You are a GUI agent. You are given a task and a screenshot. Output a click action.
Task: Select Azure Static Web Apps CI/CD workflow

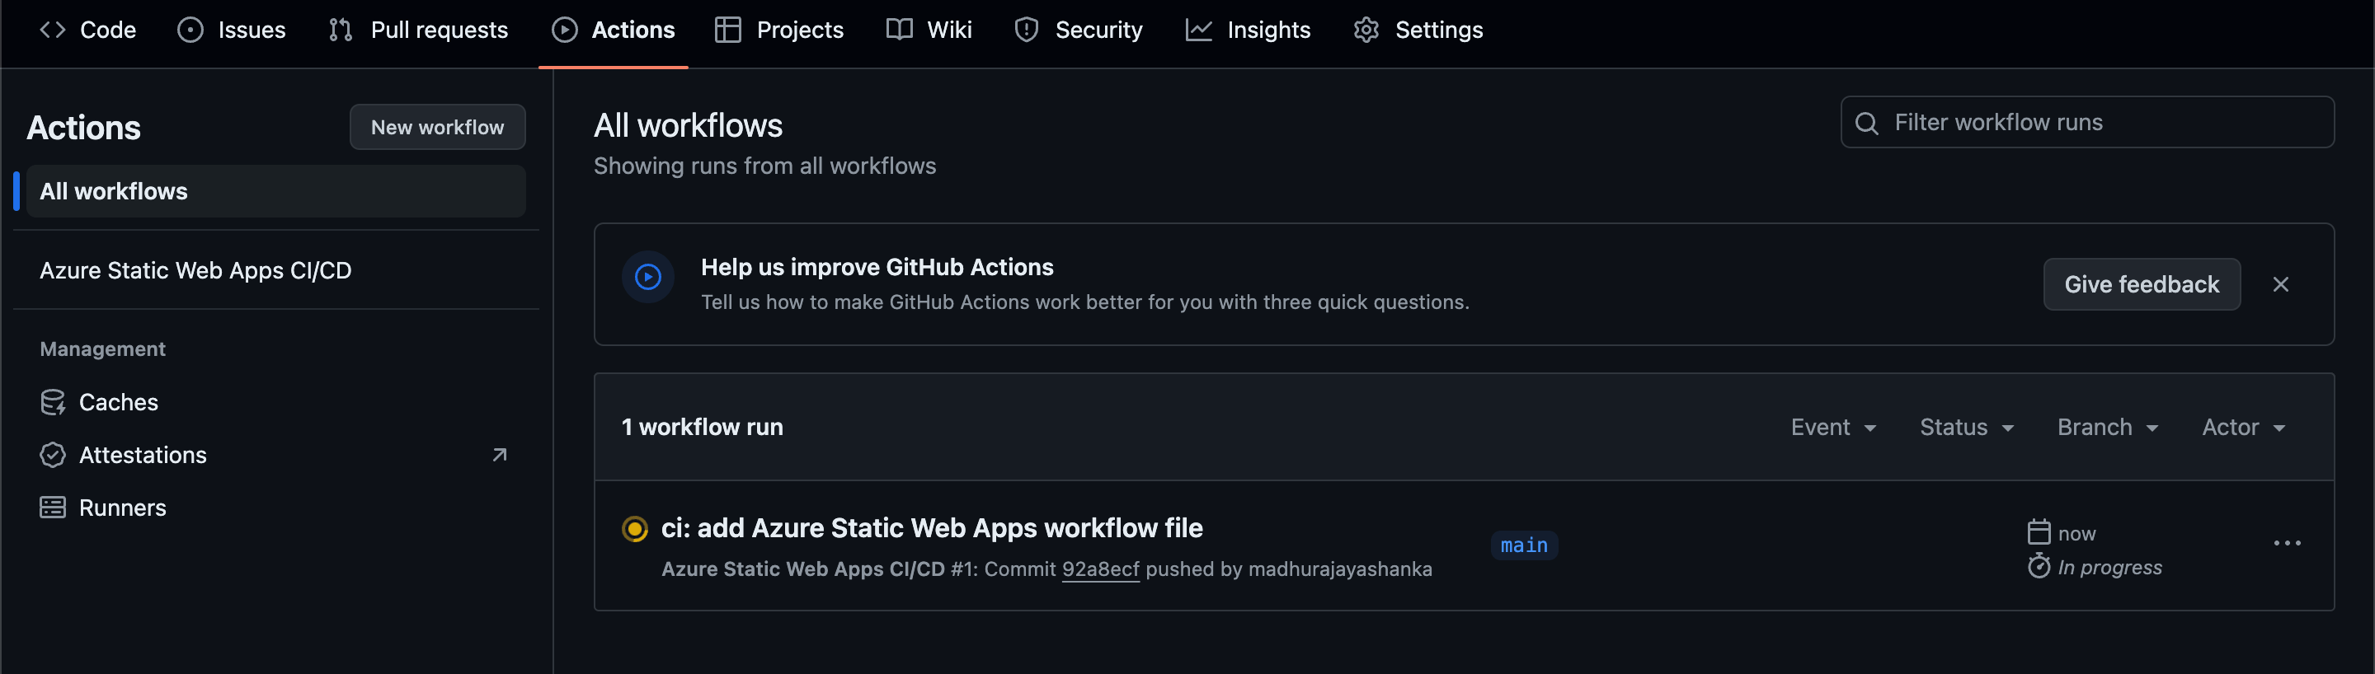click(195, 271)
